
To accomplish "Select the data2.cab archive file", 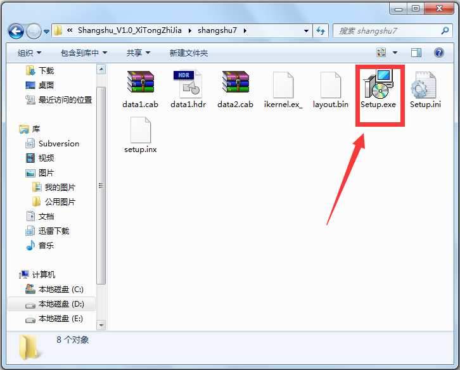I will click(x=235, y=89).
